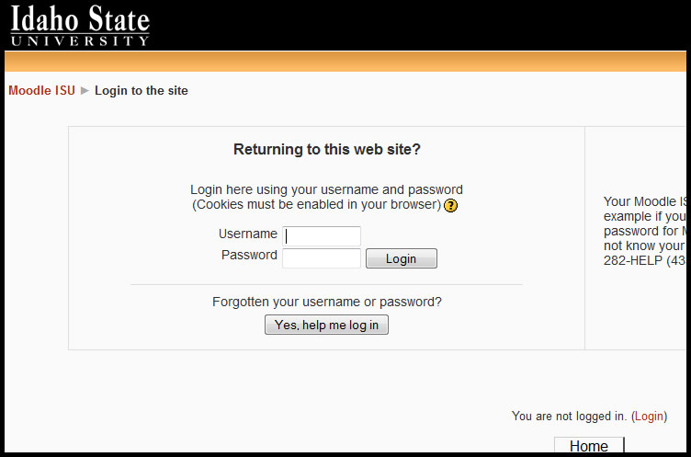Click the "Cookies must be enabled" notice text

point(317,205)
